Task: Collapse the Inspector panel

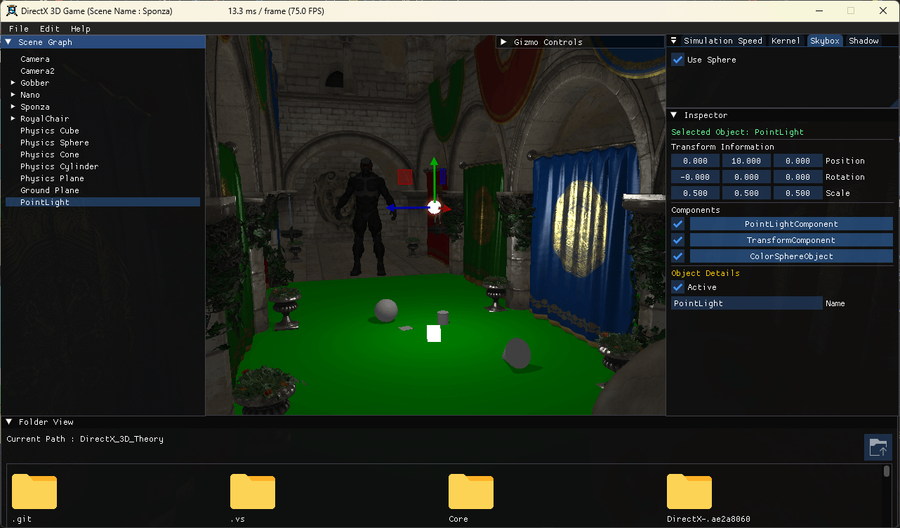Action: tap(674, 115)
